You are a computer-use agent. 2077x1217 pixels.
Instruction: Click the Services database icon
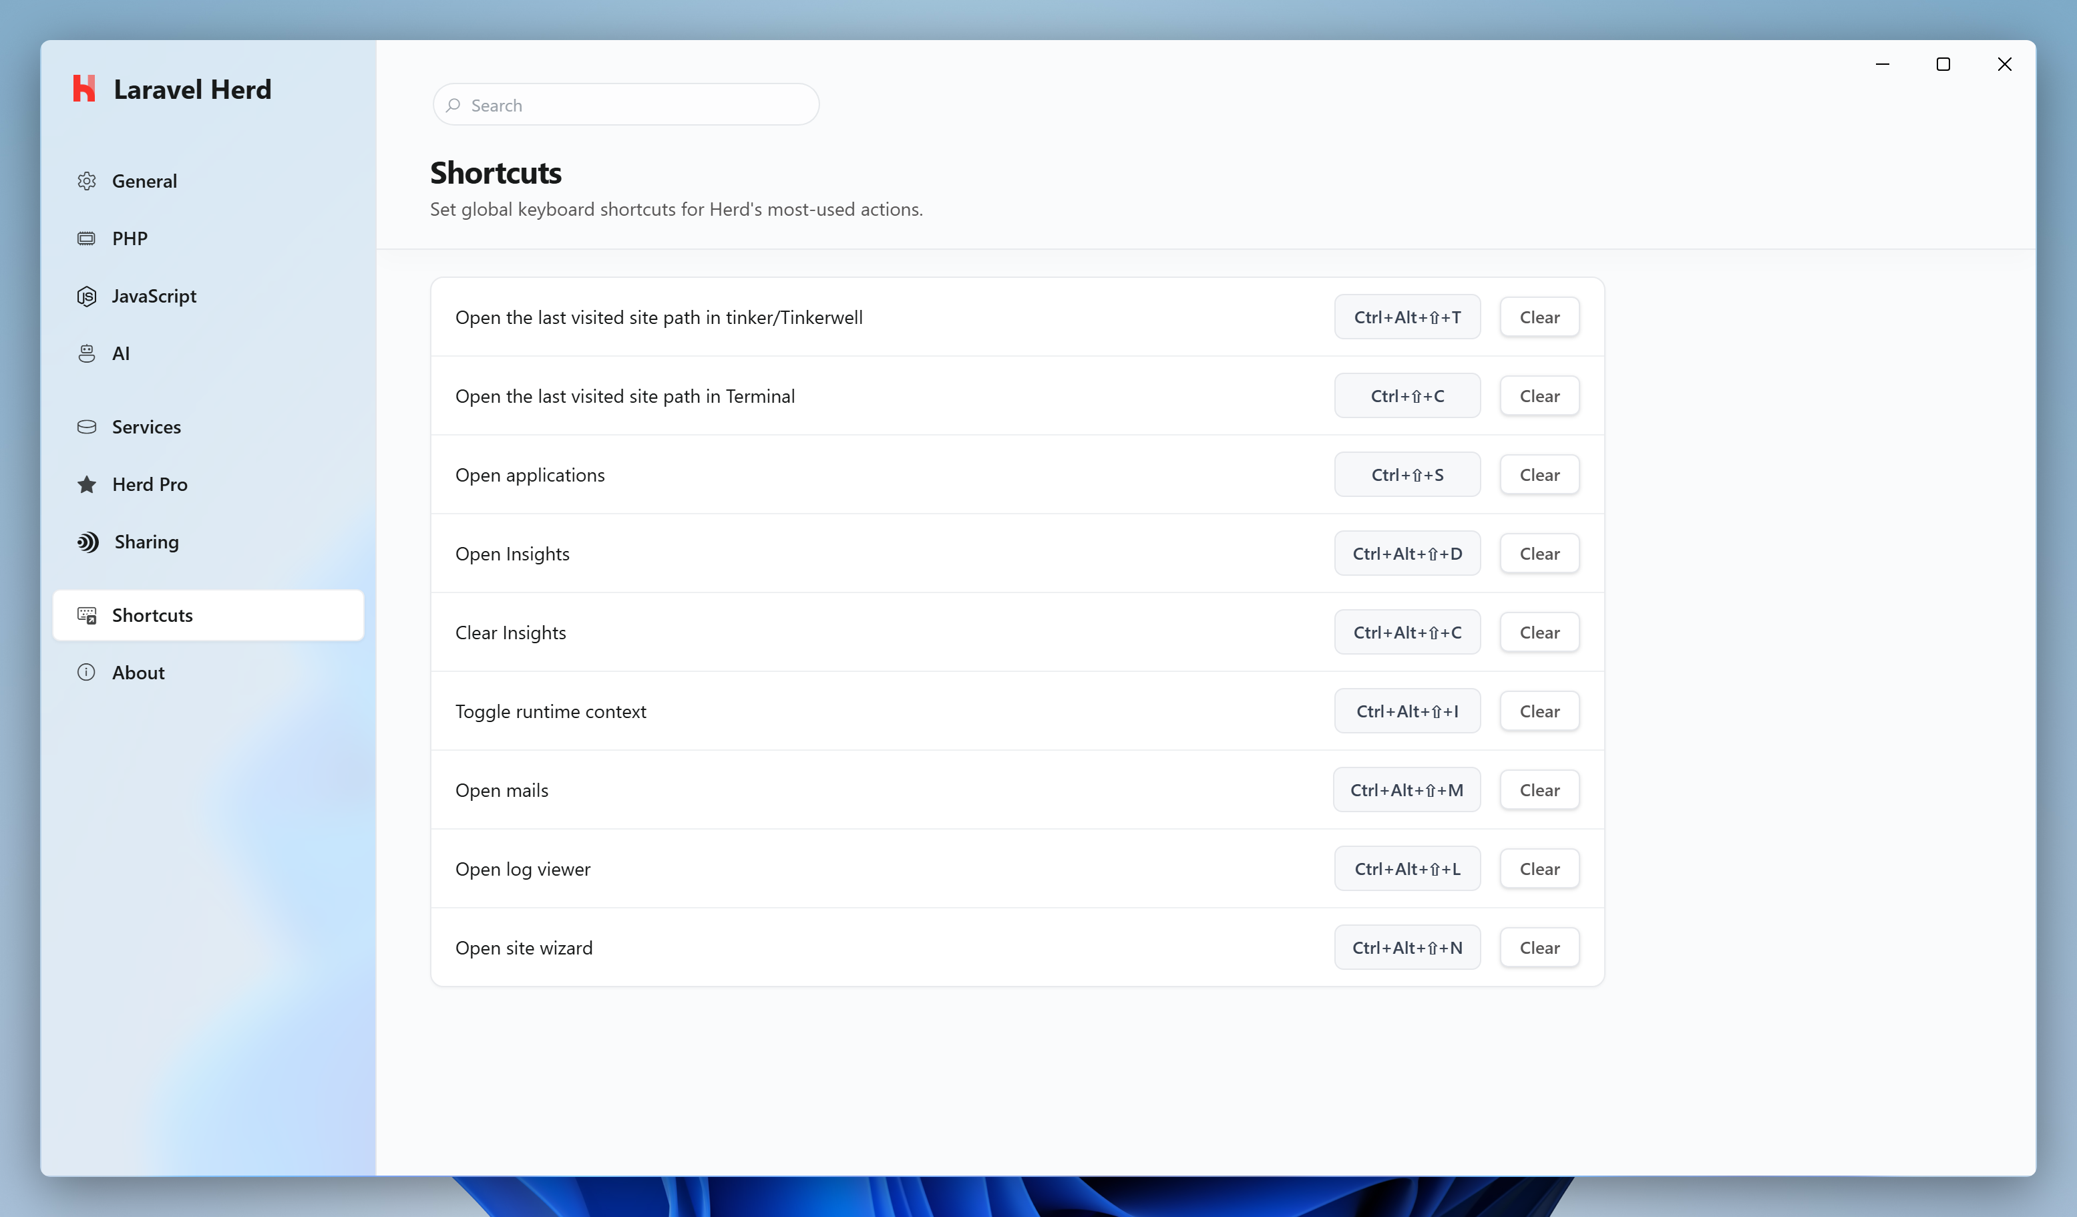87,427
